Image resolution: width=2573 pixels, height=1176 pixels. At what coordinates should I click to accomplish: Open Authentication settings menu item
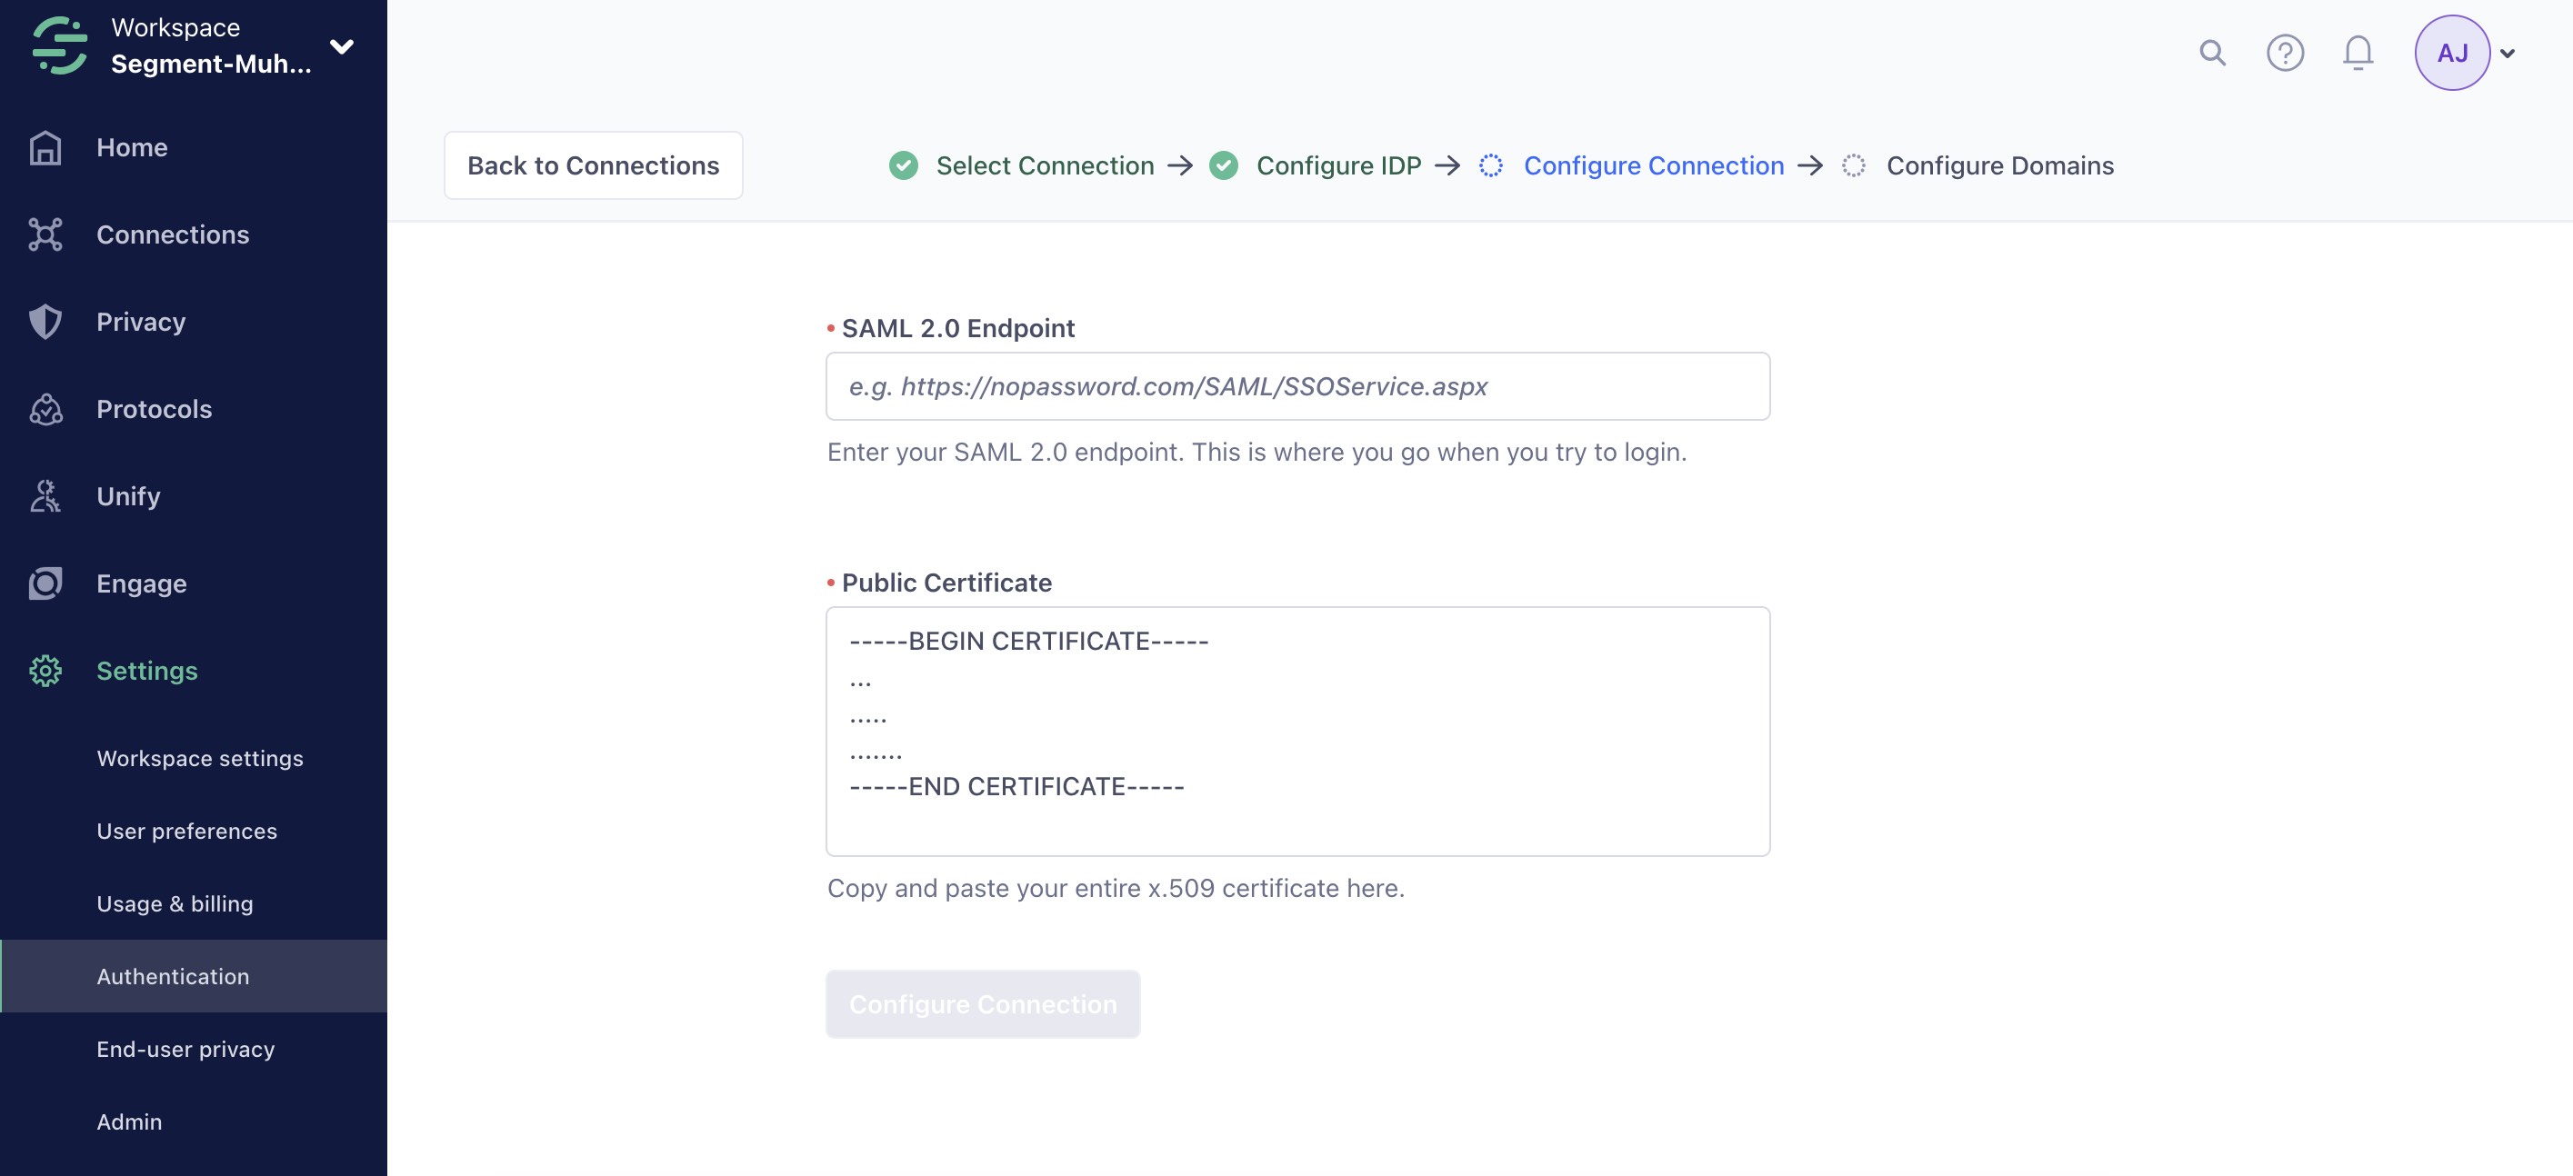pyautogui.click(x=173, y=976)
